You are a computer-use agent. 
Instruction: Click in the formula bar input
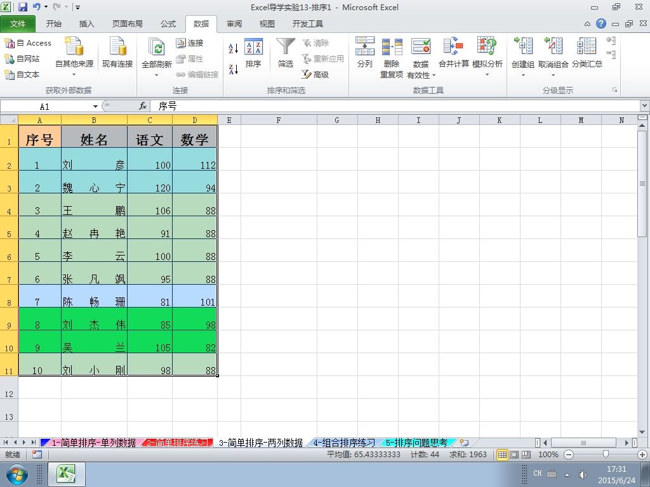click(x=394, y=106)
